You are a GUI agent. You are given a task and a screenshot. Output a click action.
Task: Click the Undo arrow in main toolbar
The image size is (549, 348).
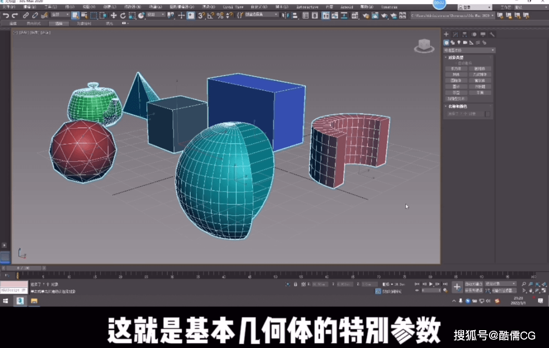(6, 15)
